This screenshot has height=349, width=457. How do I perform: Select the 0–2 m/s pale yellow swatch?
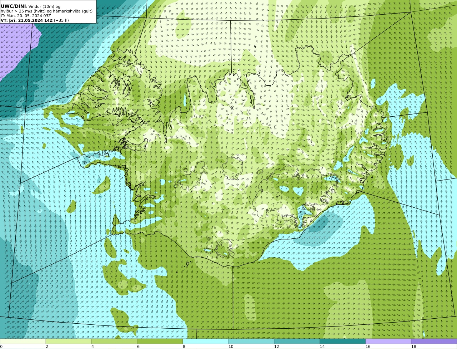click(23, 341)
